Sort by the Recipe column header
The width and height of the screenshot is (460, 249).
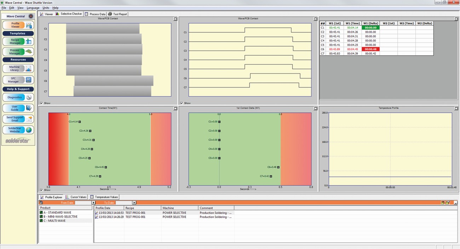click(143, 208)
